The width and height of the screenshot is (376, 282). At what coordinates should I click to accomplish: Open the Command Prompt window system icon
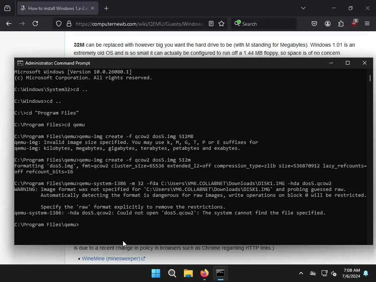coord(20,63)
